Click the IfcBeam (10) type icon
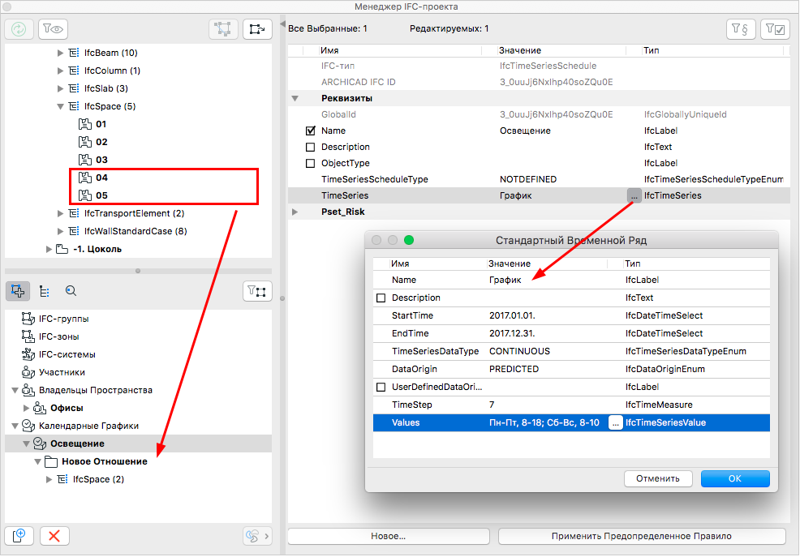The image size is (800, 557). (x=74, y=53)
